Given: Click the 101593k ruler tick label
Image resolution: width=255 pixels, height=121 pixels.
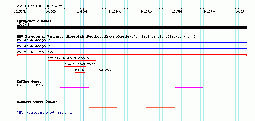Looking at the screenshot, I should coord(210,11).
